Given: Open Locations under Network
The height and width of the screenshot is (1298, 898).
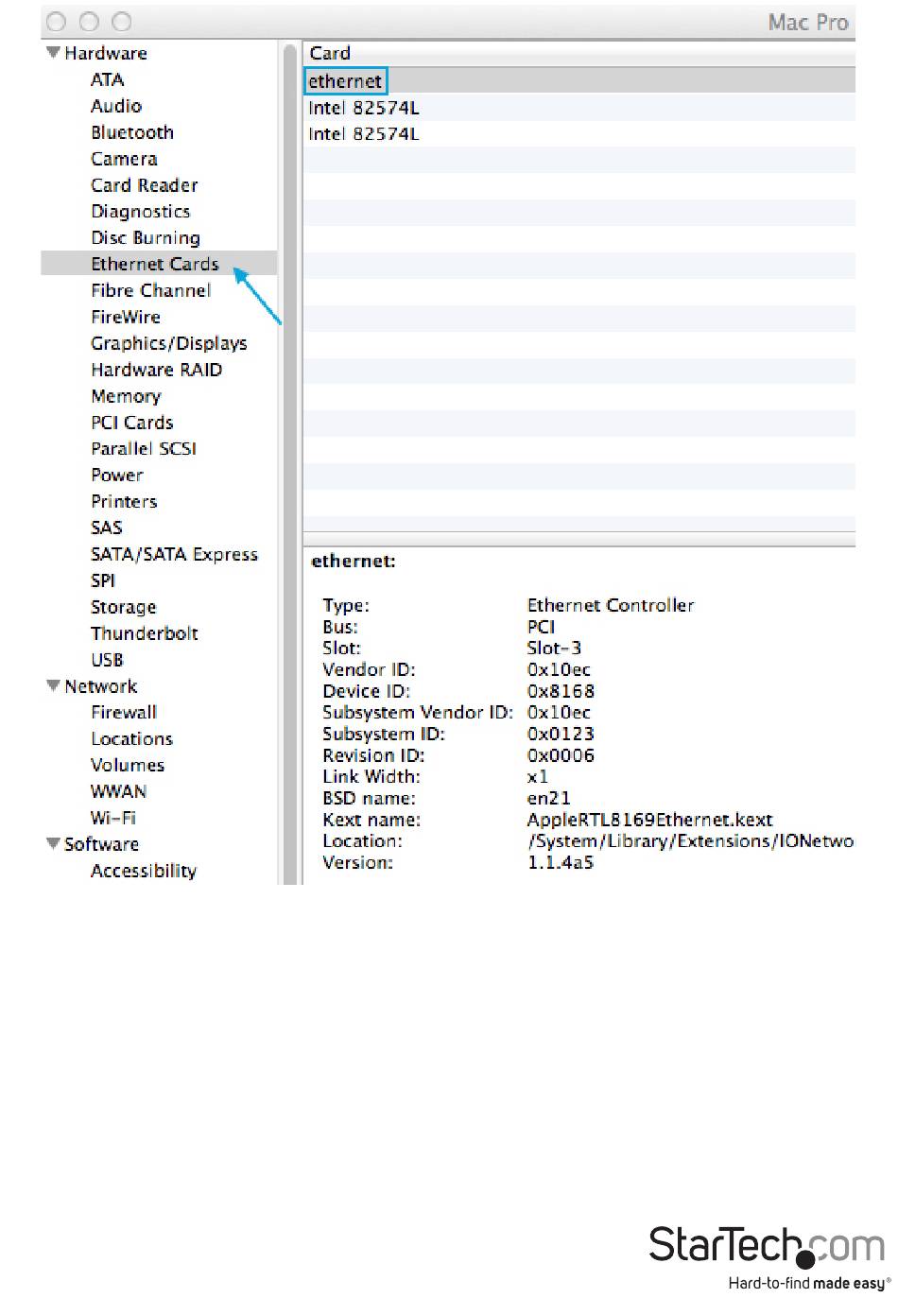Looking at the screenshot, I should 132,738.
